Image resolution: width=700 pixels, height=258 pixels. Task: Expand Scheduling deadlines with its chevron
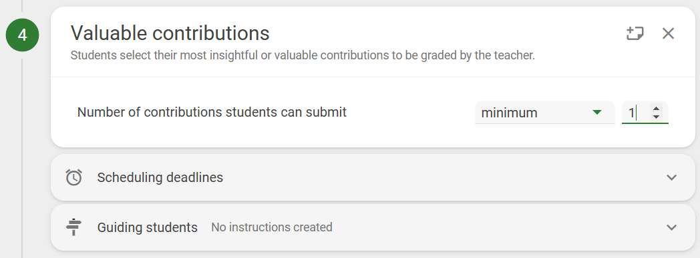671,177
